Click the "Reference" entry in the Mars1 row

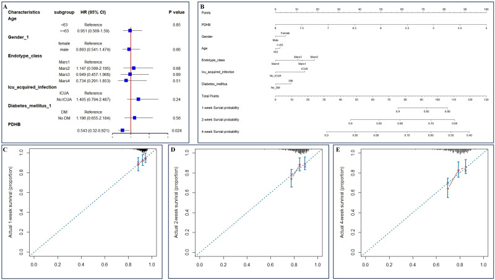[x=93, y=62]
